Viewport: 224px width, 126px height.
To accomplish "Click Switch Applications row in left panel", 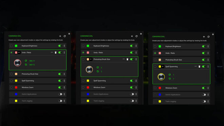I will click(x=38, y=94).
